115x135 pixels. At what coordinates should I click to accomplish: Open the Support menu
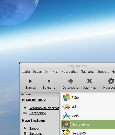coord(103,72)
